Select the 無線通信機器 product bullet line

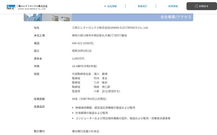coord(105,108)
